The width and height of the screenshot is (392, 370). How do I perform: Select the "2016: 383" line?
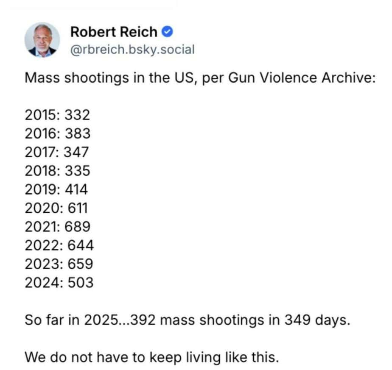(x=57, y=134)
